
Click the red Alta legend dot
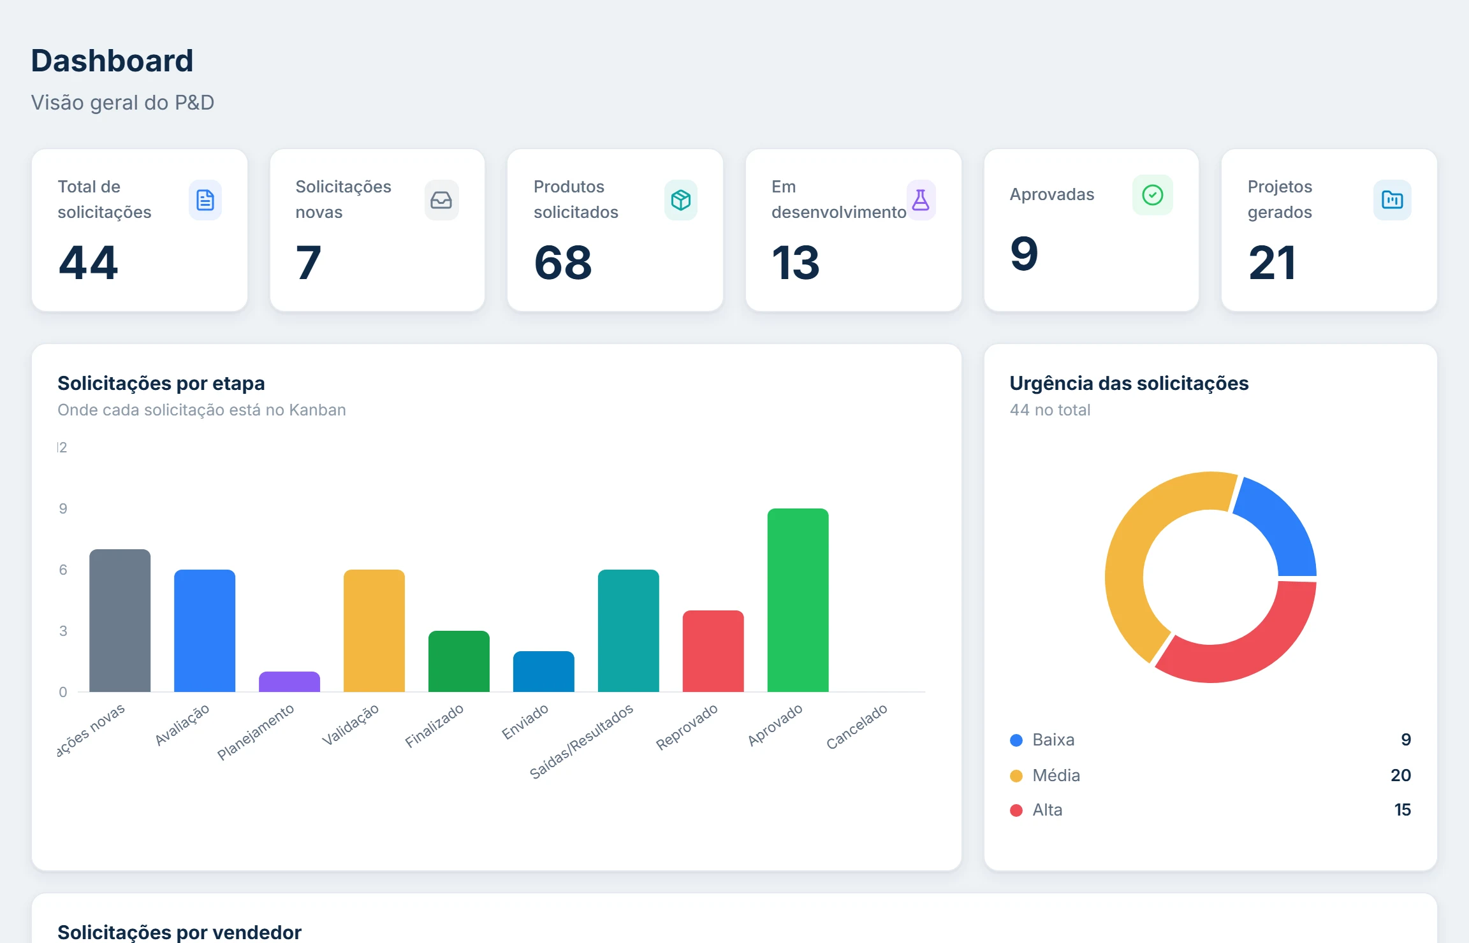click(1016, 810)
